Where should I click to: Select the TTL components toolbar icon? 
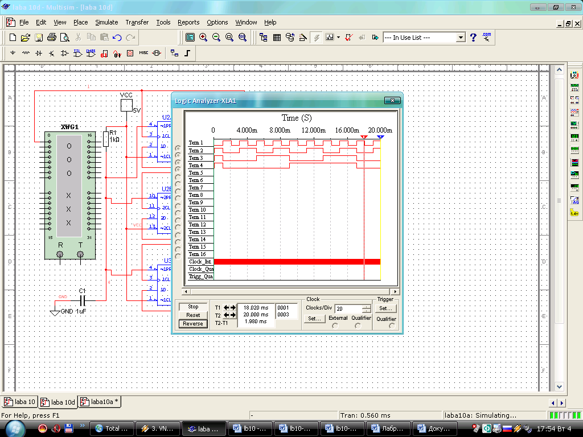tap(77, 53)
